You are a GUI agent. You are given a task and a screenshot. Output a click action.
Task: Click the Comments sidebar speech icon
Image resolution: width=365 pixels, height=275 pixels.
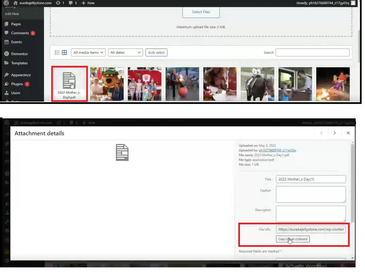coord(6,33)
